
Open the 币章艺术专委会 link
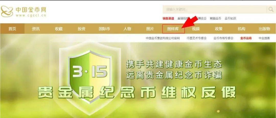197,38
